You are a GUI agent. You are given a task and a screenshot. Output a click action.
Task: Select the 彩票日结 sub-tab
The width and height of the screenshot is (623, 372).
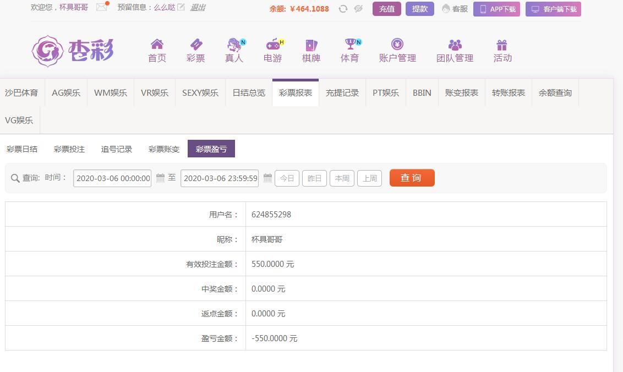(x=22, y=149)
